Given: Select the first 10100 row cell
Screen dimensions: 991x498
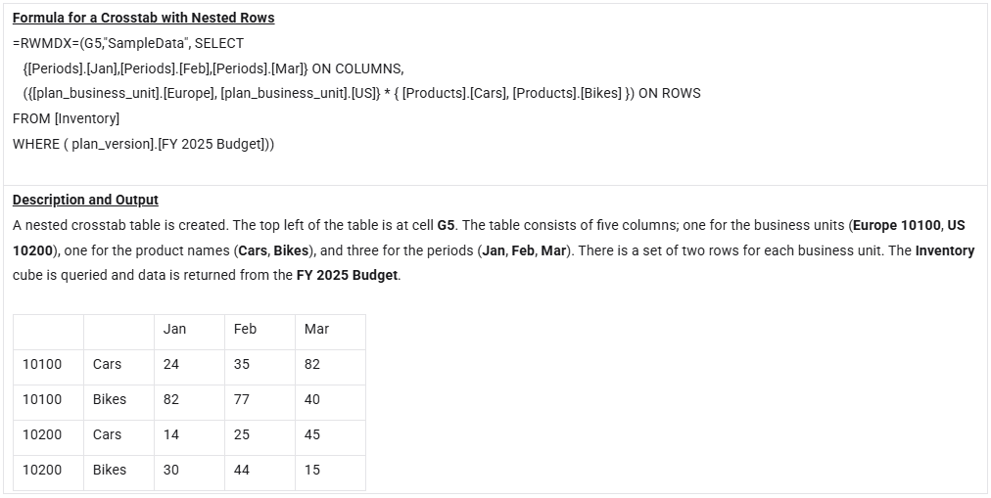Looking at the screenshot, I should 42,364.
